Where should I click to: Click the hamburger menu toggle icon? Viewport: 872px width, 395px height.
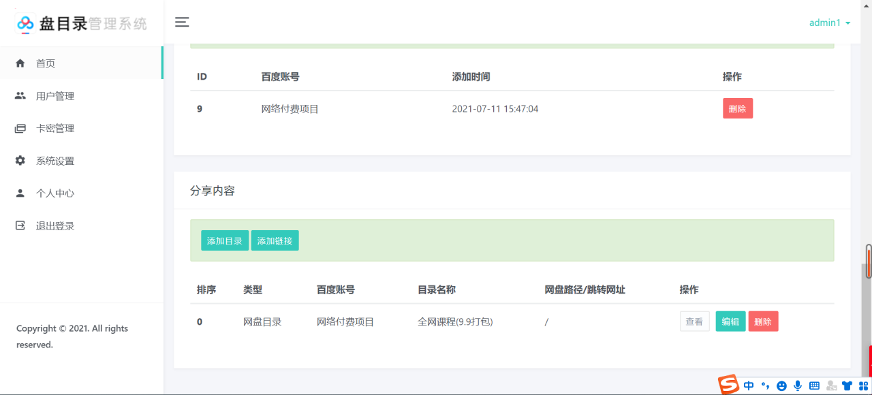pyautogui.click(x=182, y=22)
